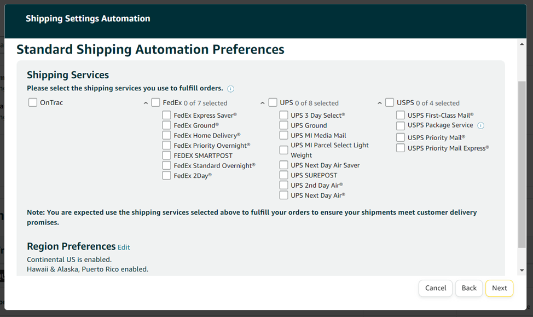Click the dialog's vertical scrollbar
The image size is (533, 317).
click(x=522, y=164)
